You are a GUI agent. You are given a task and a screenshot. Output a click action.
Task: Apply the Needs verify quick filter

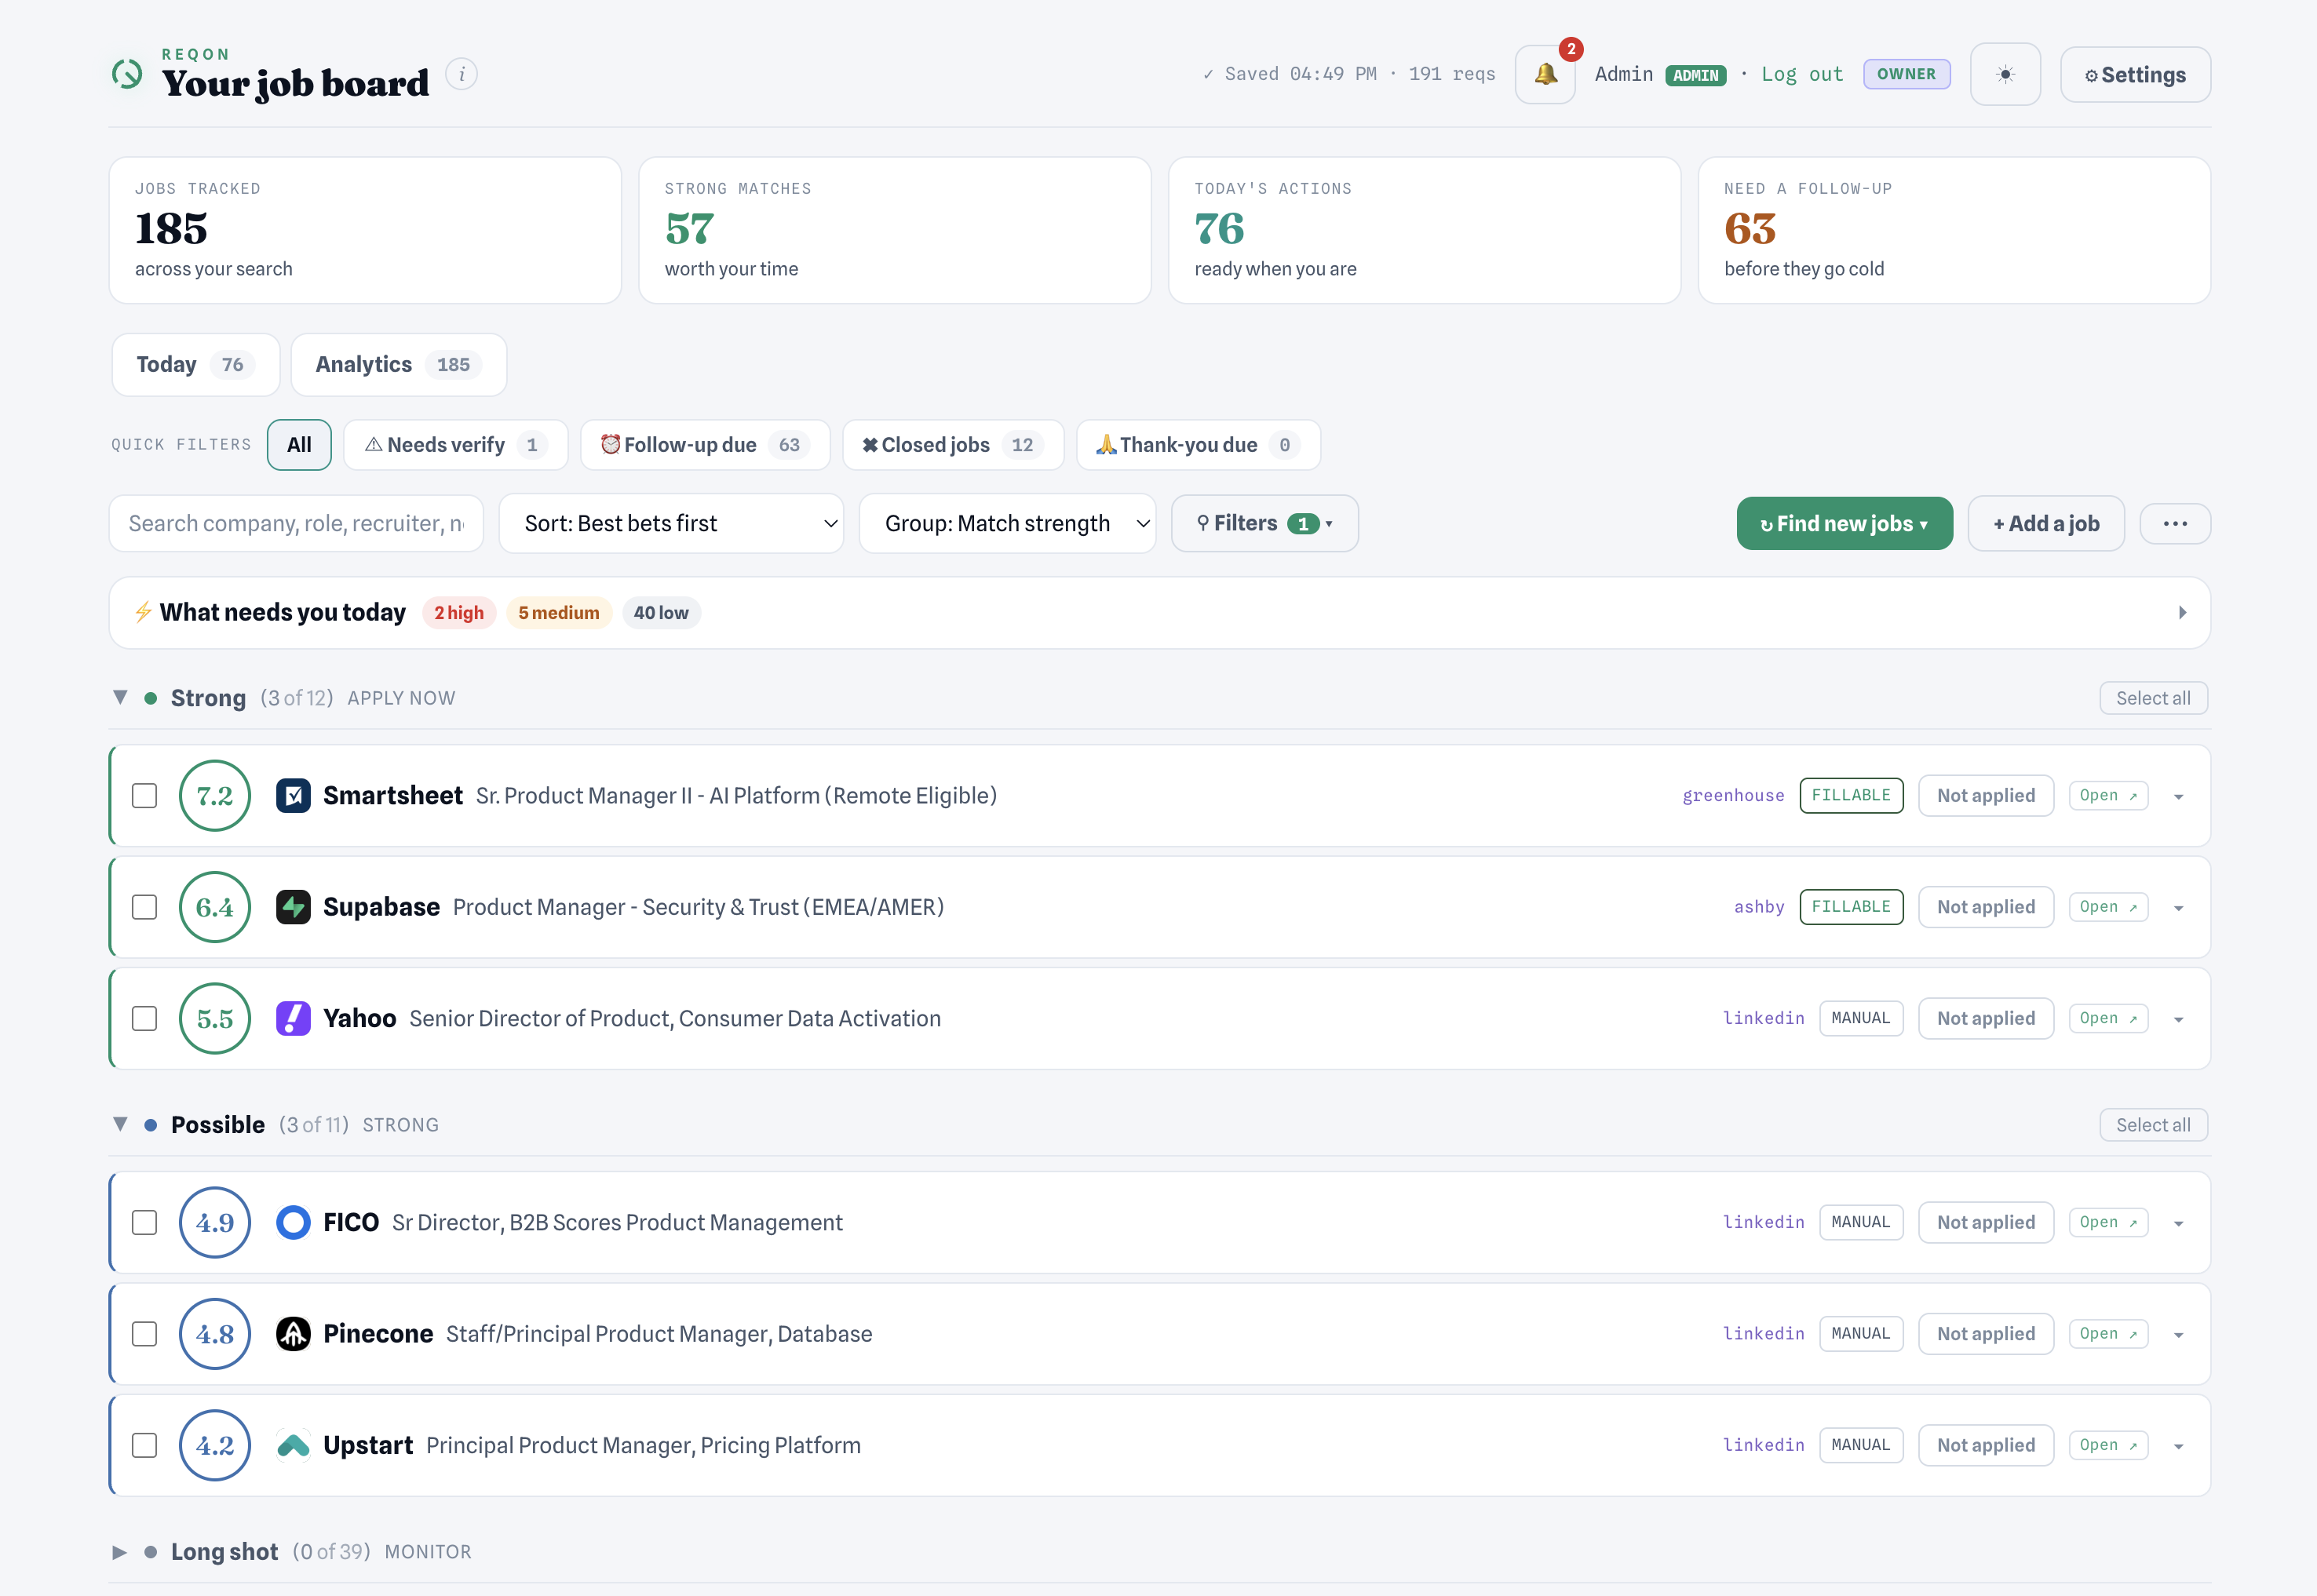(x=455, y=445)
